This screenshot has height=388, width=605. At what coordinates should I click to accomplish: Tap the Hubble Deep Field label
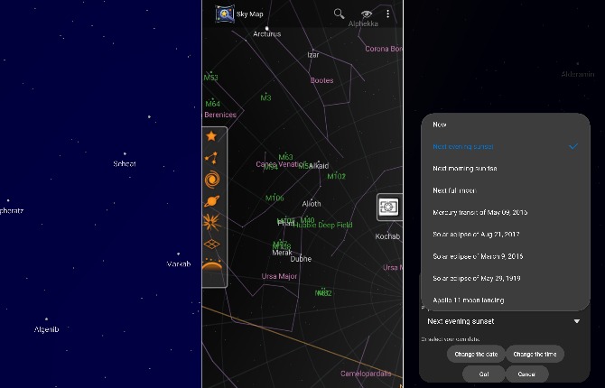[x=323, y=225]
